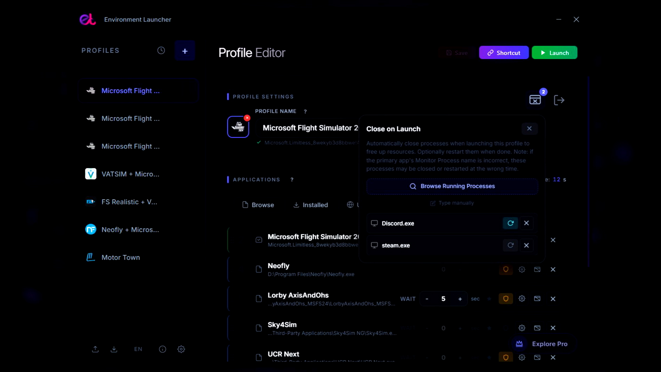Click window-mode icon for Neofly
This screenshot has height=372, width=661.
point(537,270)
